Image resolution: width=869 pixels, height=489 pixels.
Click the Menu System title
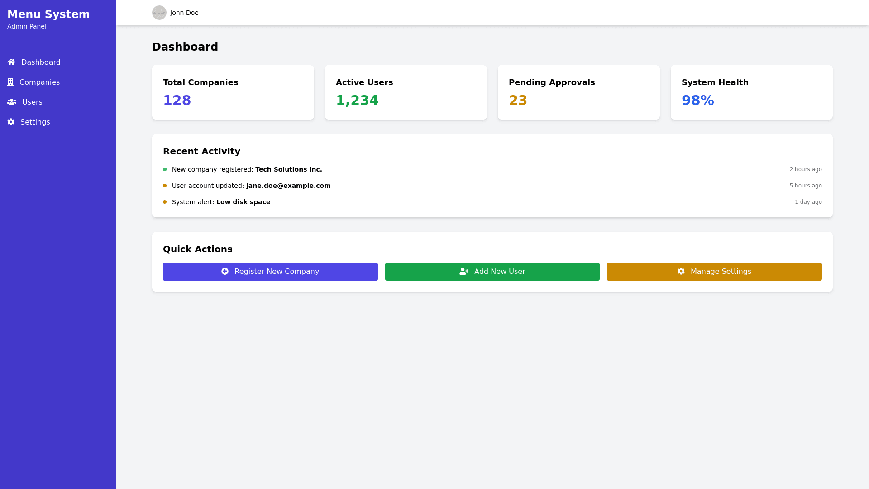pyautogui.click(x=48, y=14)
